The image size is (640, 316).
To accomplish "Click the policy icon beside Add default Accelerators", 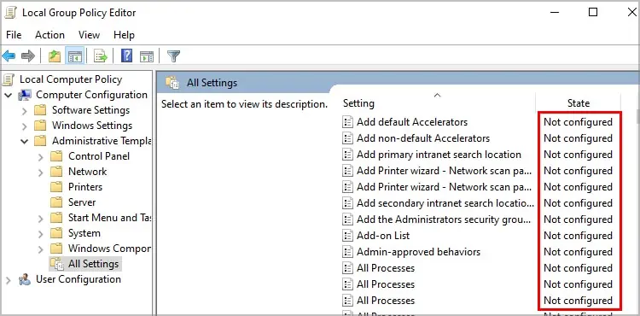I will click(347, 122).
